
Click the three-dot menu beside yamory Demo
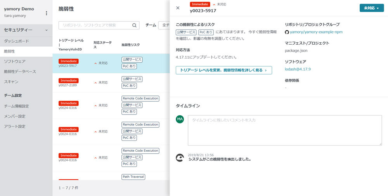point(47,13)
